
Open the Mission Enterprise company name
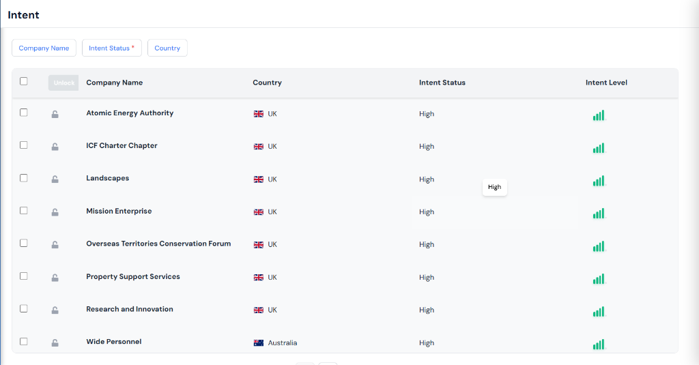tap(119, 211)
